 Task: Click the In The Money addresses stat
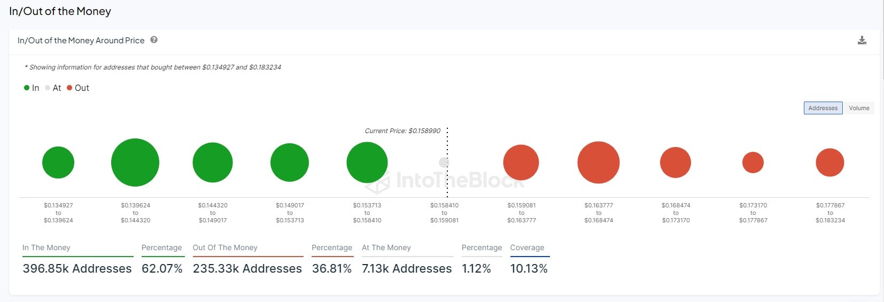point(77,268)
